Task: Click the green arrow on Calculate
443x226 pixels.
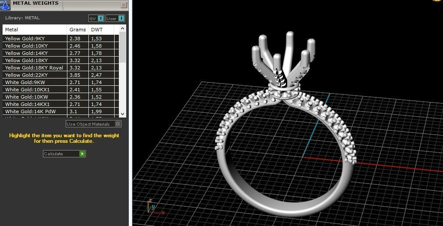Action: [x=82, y=154]
